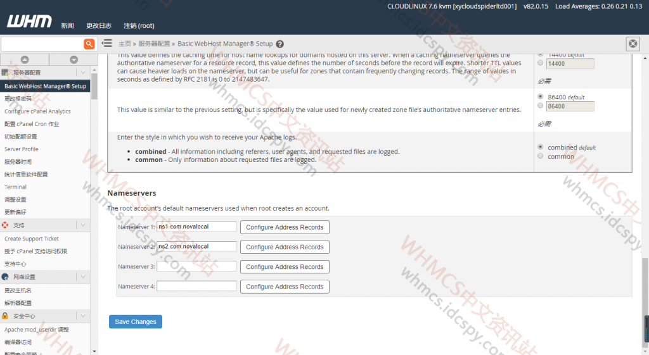Screen dimensions: 649x355
Task: Click the sidebar vertical scrollbar thumb
Action: 94,86
